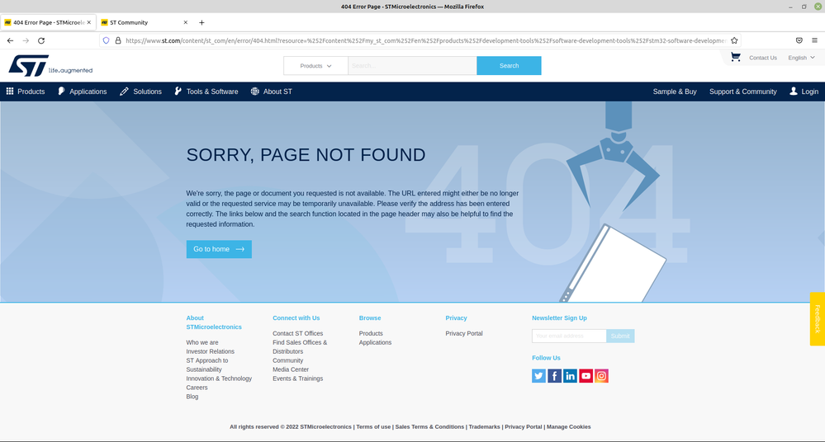Click the Firefox forward arrow
The width and height of the screenshot is (825, 442).
[26, 40]
